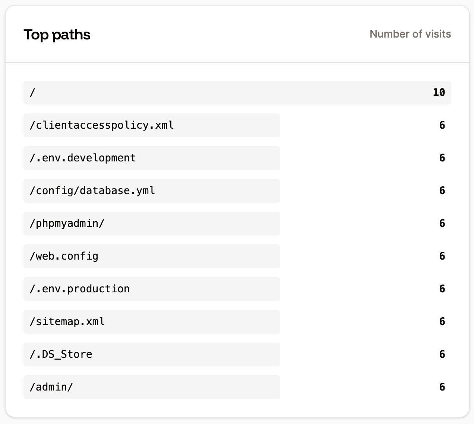Viewport: 474px width, 424px height.
Task: Click the visit count beside /web.config
Action: [443, 256]
